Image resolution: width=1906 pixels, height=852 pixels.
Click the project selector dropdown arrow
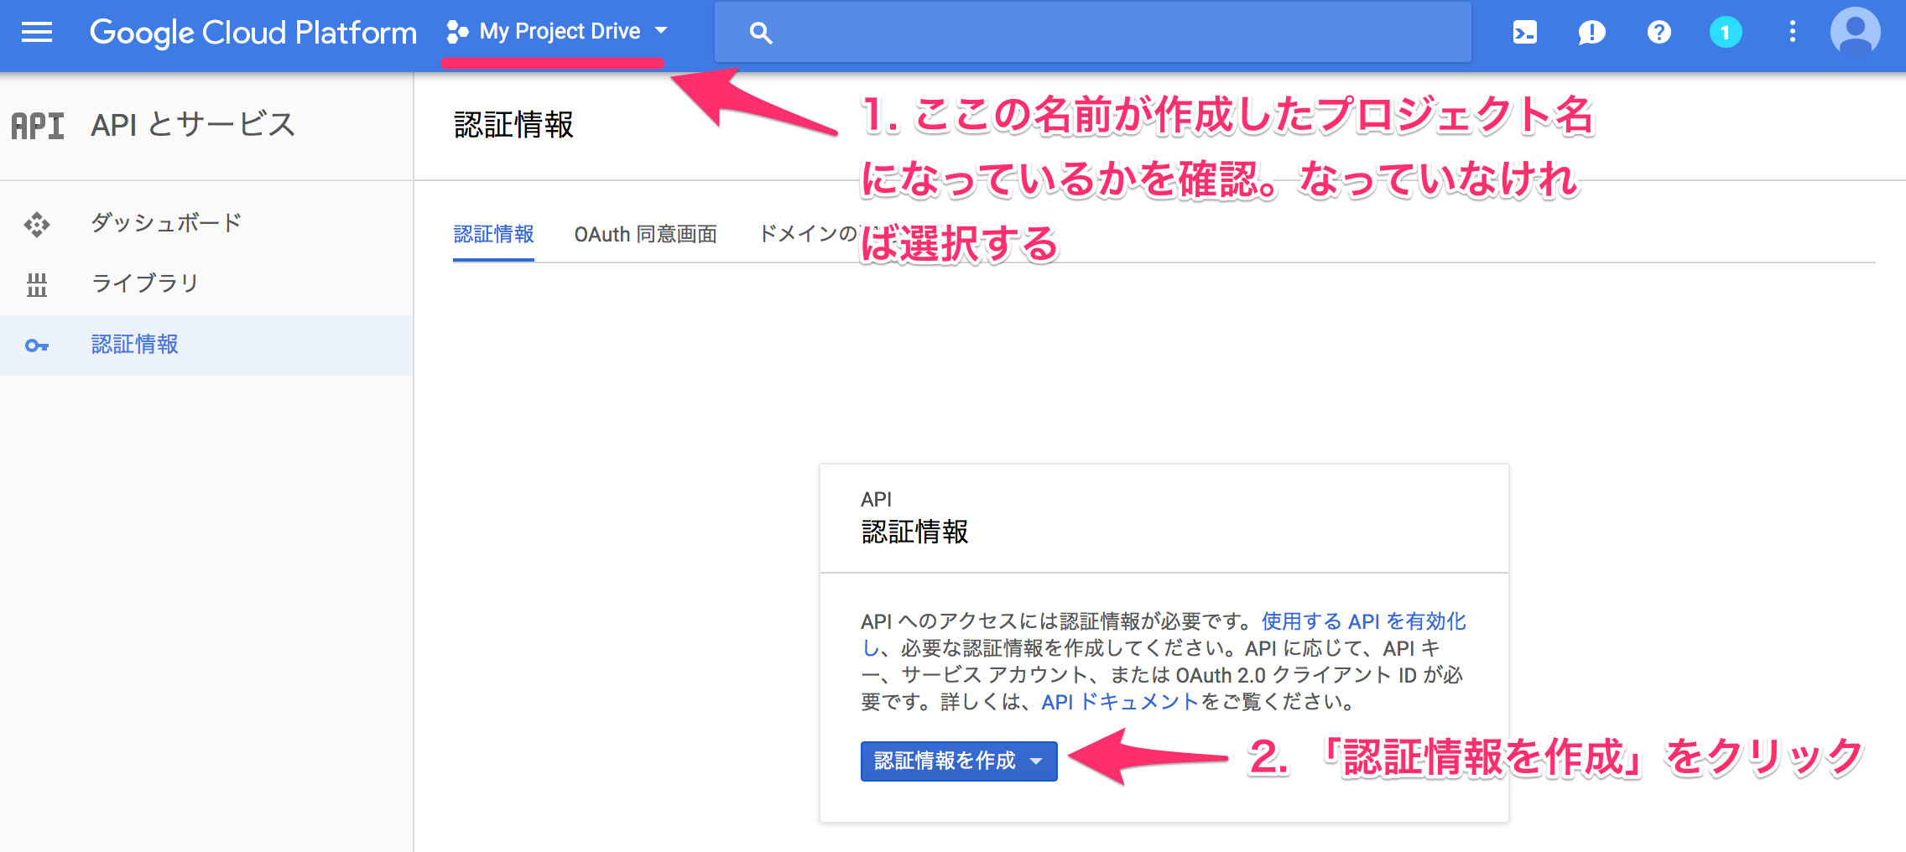pos(662,32)
